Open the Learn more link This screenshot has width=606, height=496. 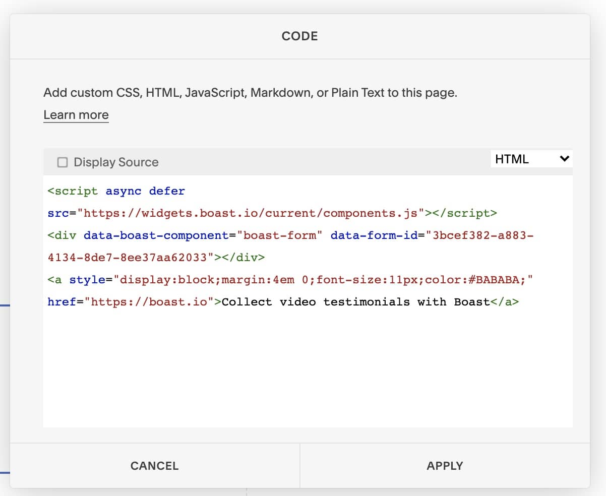(x=76, y=115)
